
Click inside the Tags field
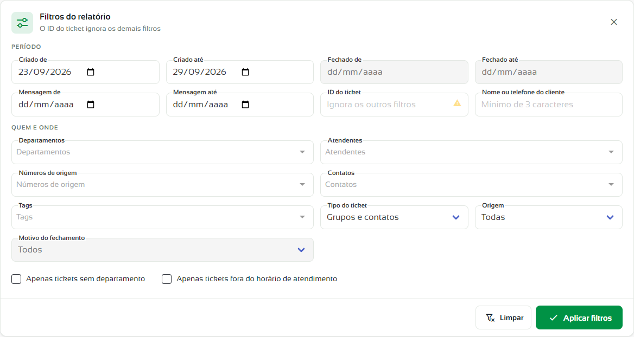point(162,217)
